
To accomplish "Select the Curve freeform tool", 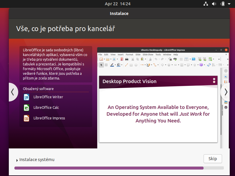I will click(x=148, y=65).
